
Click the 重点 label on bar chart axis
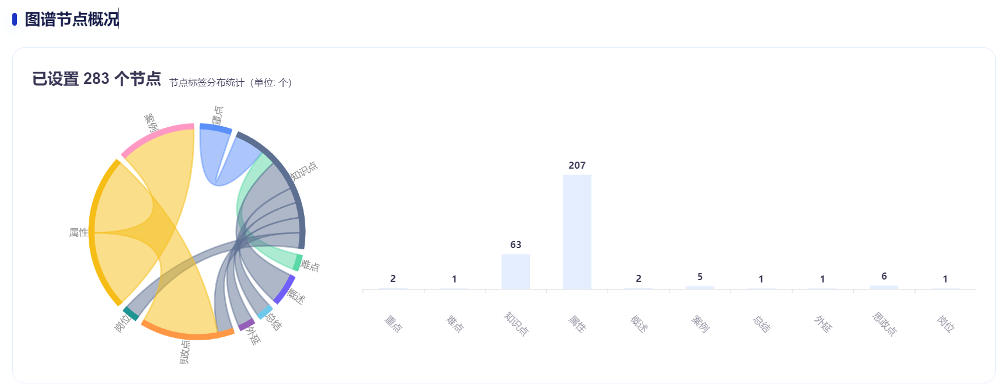click(x=393, y=323)
